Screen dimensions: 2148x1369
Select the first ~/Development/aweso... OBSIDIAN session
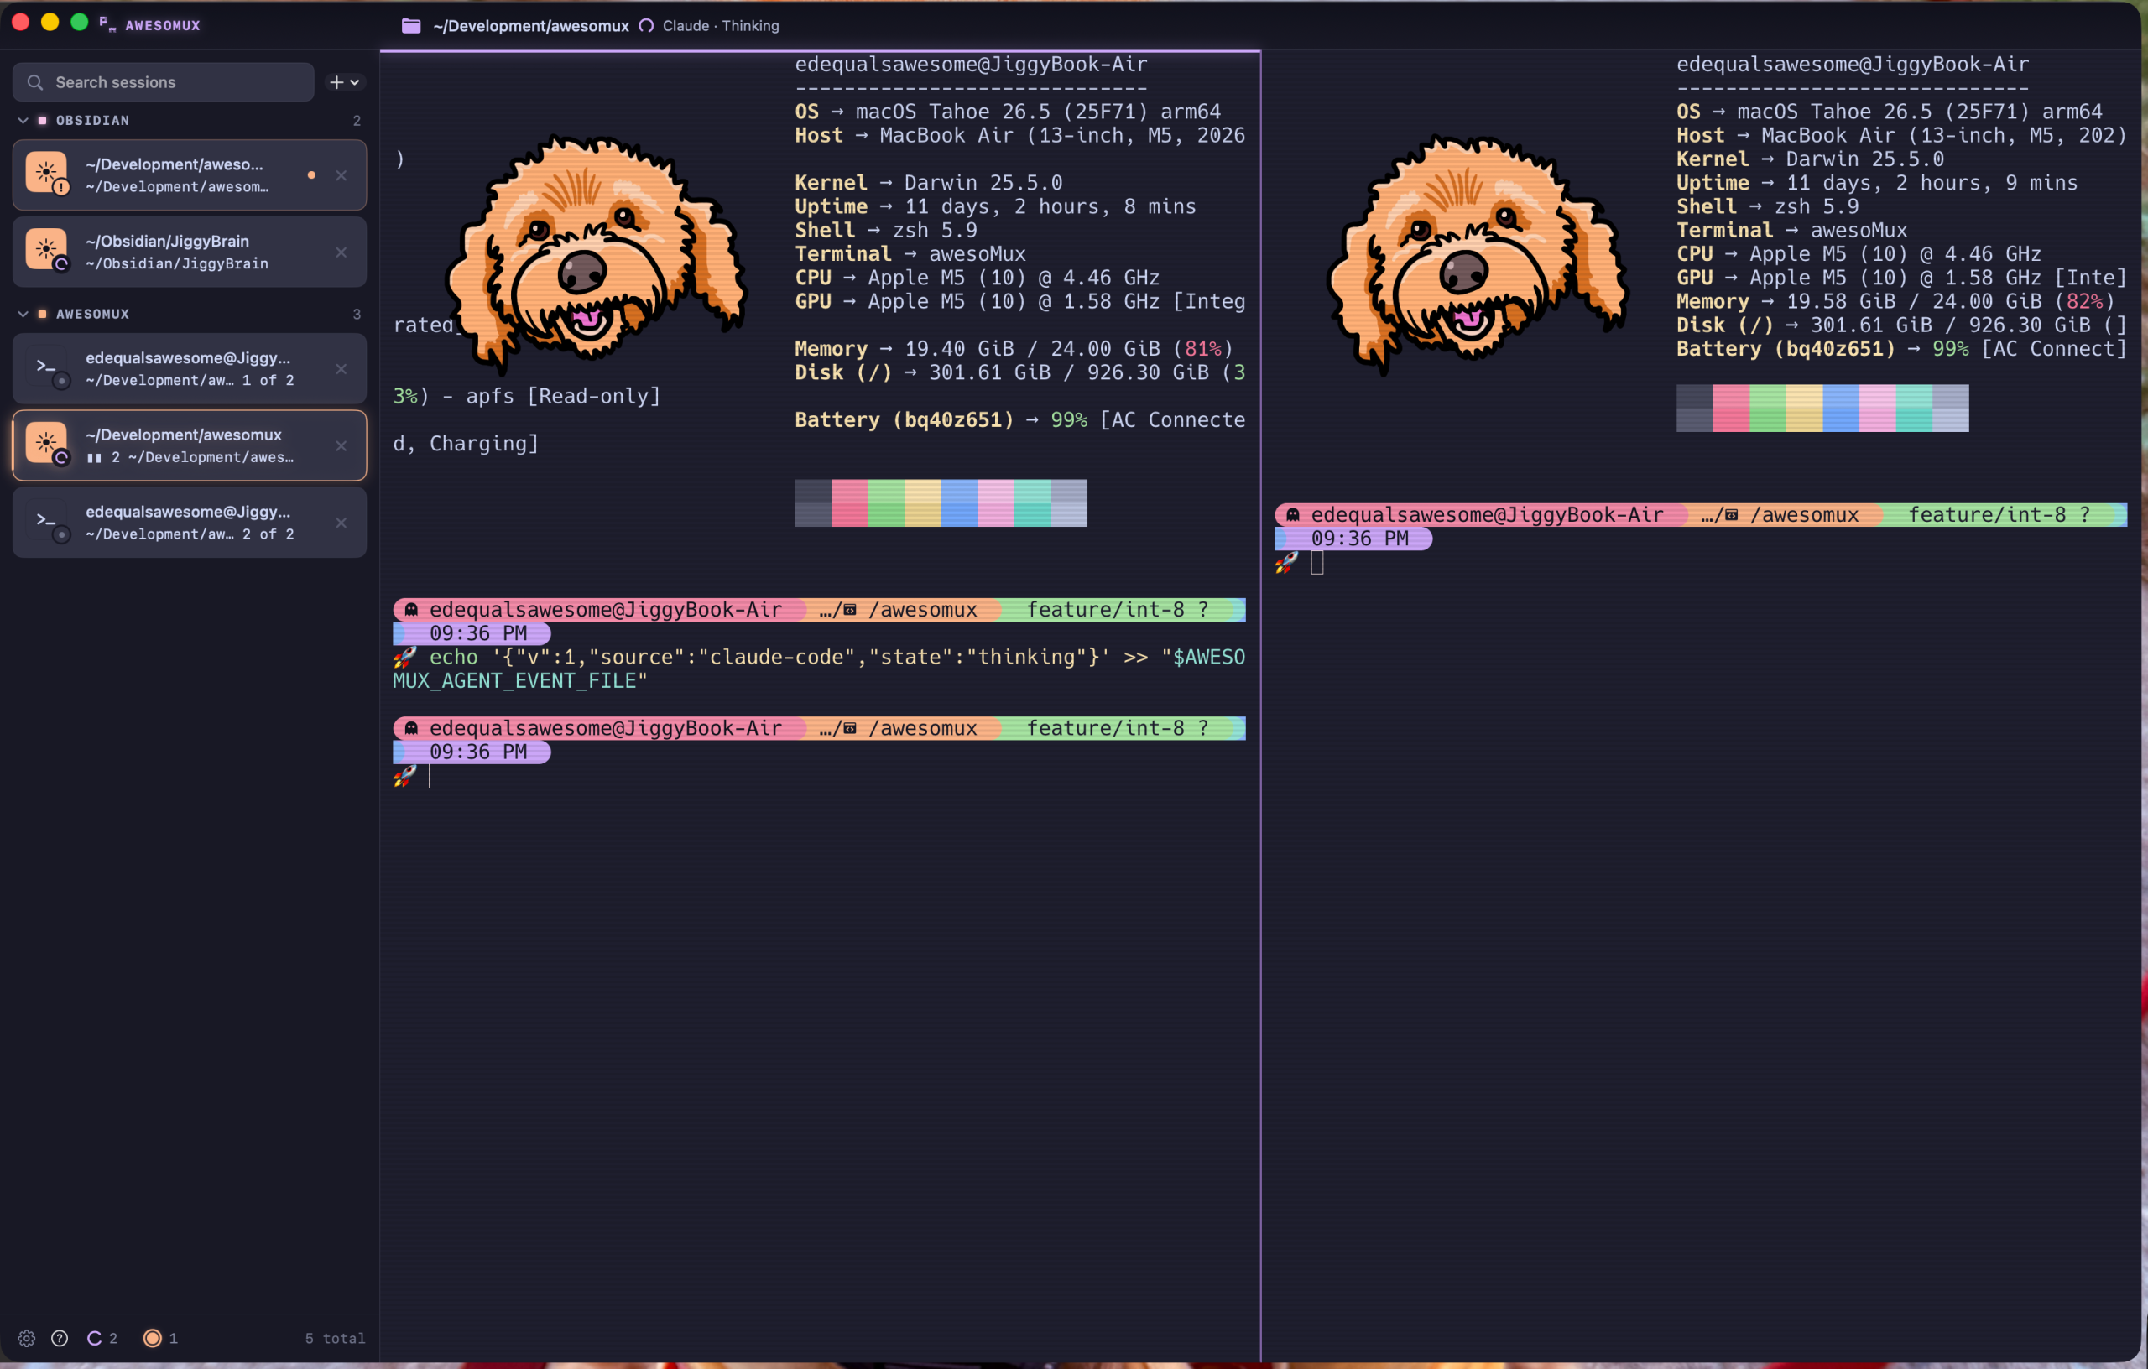(x=189, y=174)
